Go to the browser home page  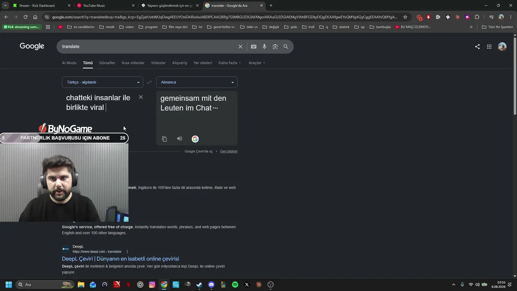(35, 17)
